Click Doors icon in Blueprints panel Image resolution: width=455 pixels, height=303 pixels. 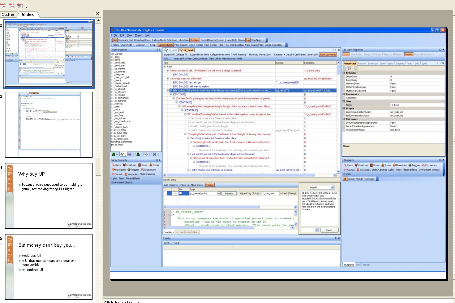[372, 165]
